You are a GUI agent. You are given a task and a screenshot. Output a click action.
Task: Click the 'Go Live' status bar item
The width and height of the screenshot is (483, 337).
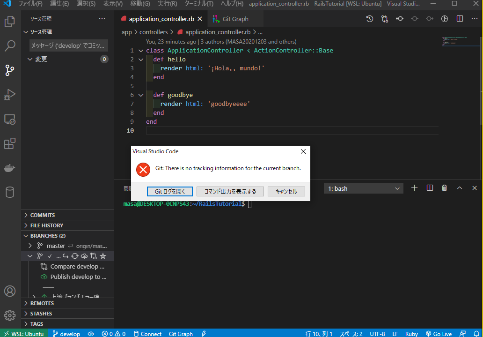(439, 334)
